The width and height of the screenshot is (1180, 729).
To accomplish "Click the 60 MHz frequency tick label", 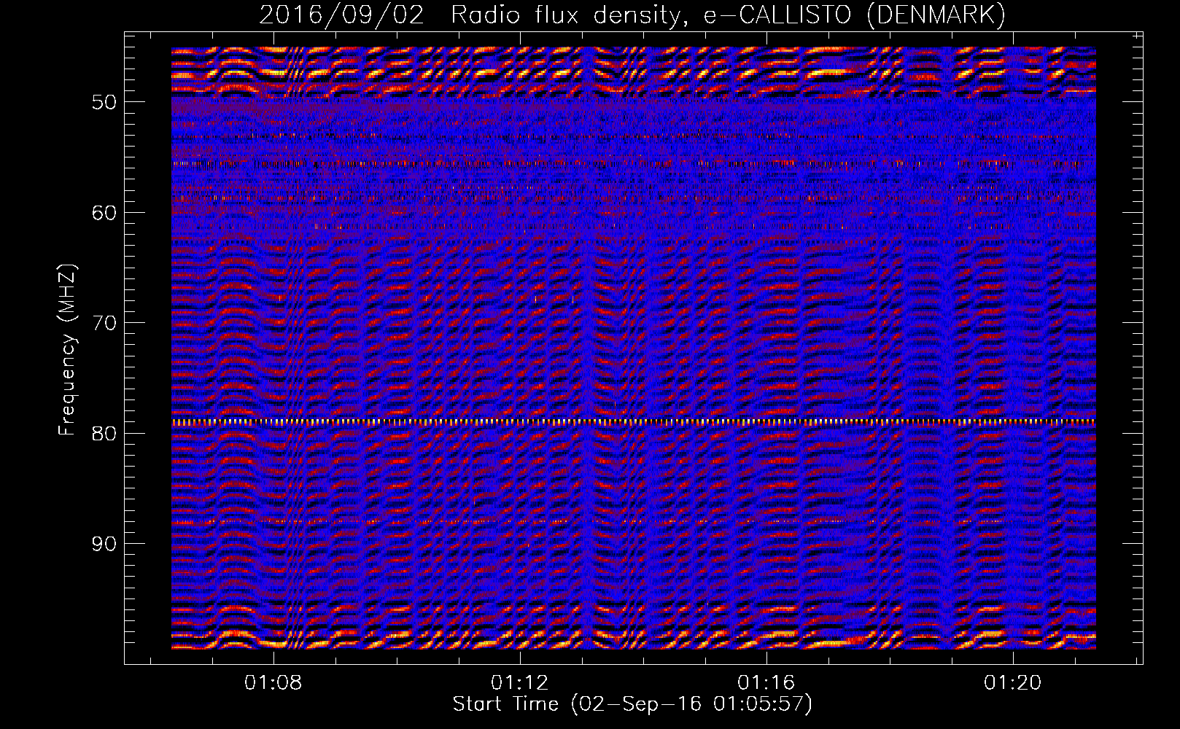I will 104,213.
